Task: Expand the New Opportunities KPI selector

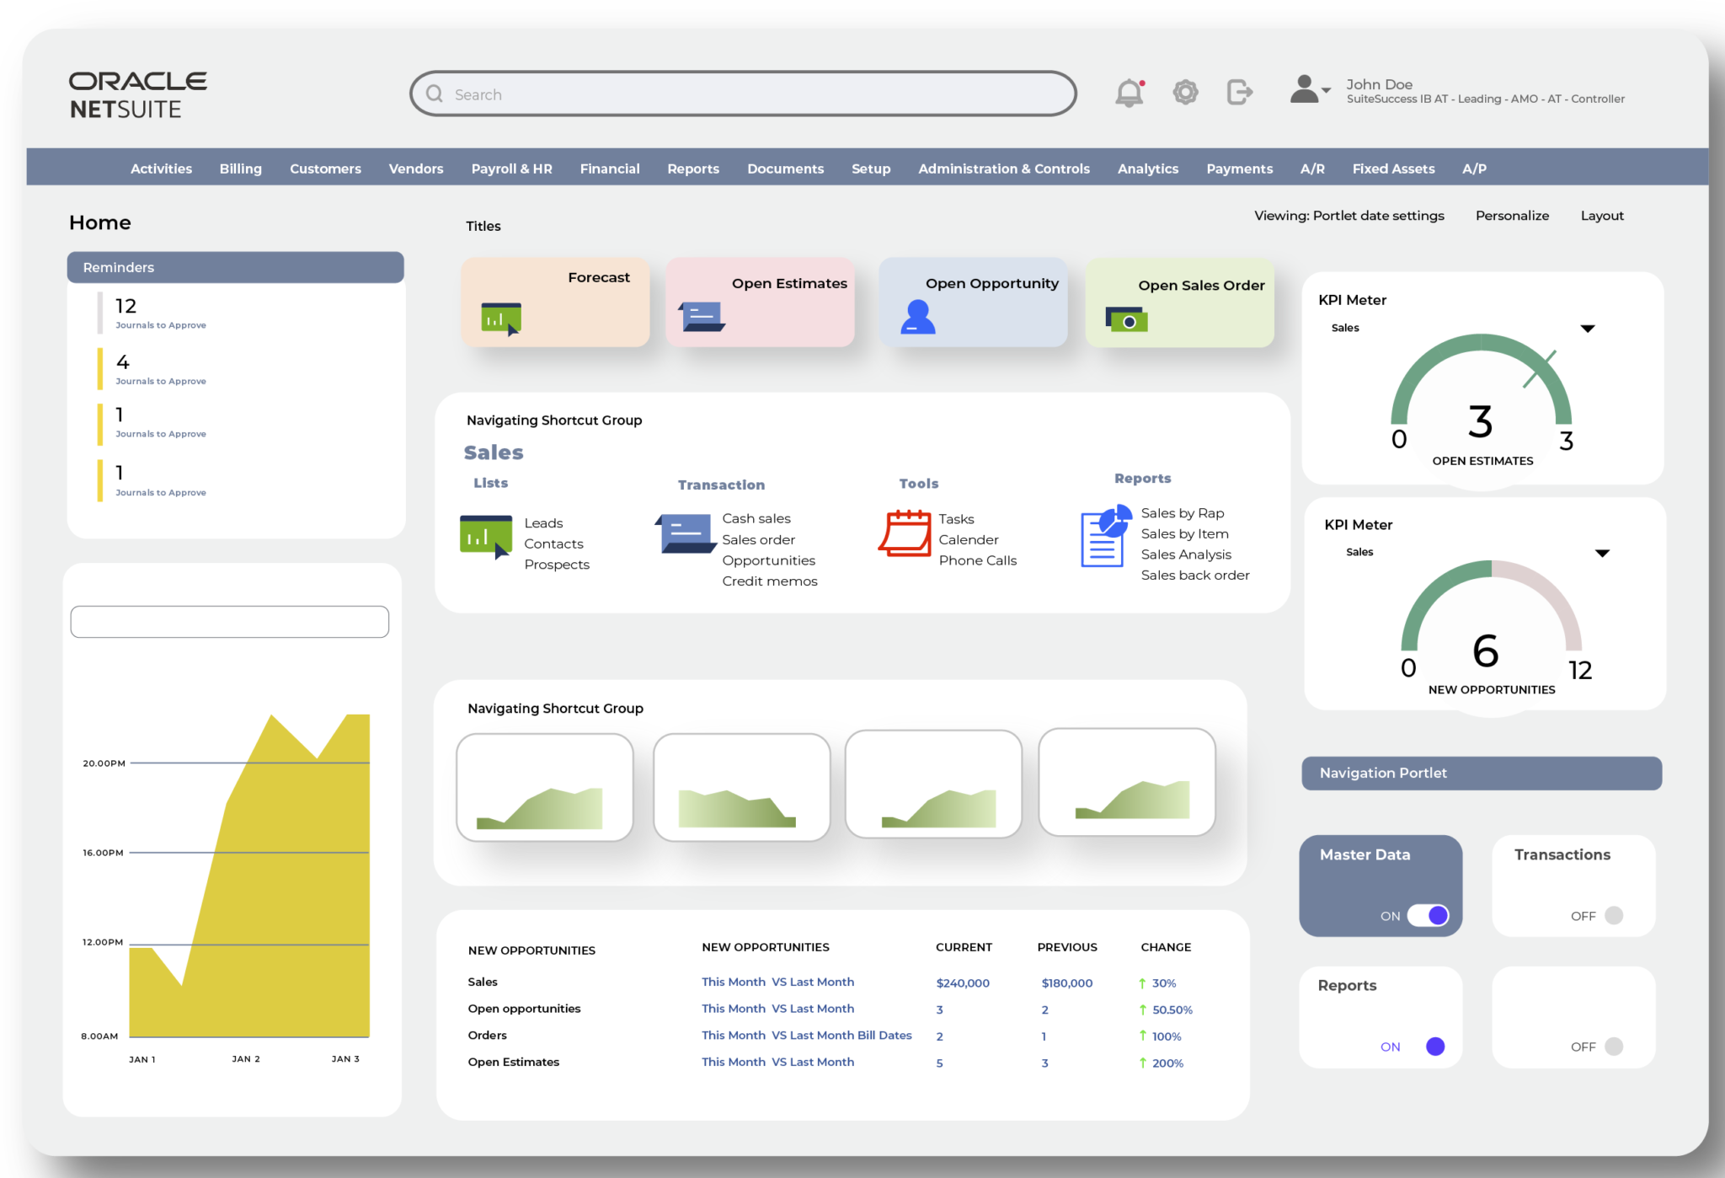Action: click(x=1602, y=552)
